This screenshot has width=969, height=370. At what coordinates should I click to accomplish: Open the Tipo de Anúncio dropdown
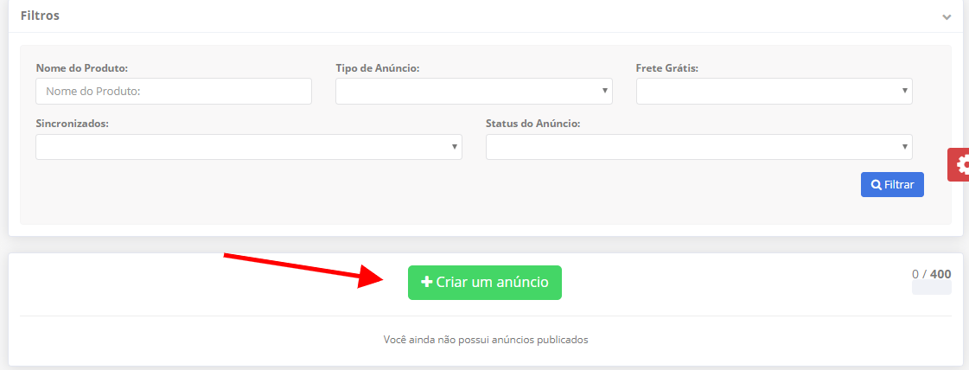(474, 92)
